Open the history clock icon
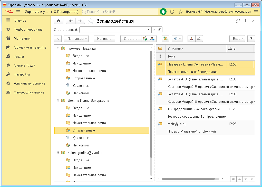The image size is (262, 187). (x=172, y=12)
